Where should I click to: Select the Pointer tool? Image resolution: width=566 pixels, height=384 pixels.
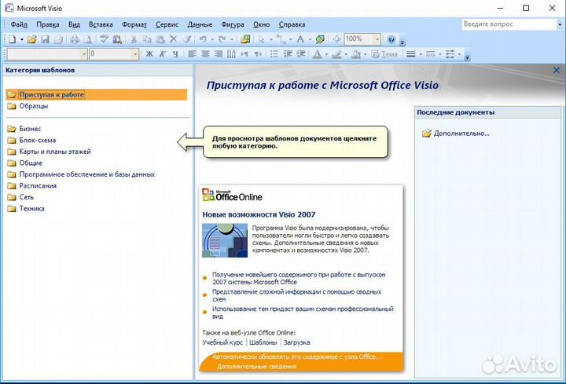tap(262, 39)
